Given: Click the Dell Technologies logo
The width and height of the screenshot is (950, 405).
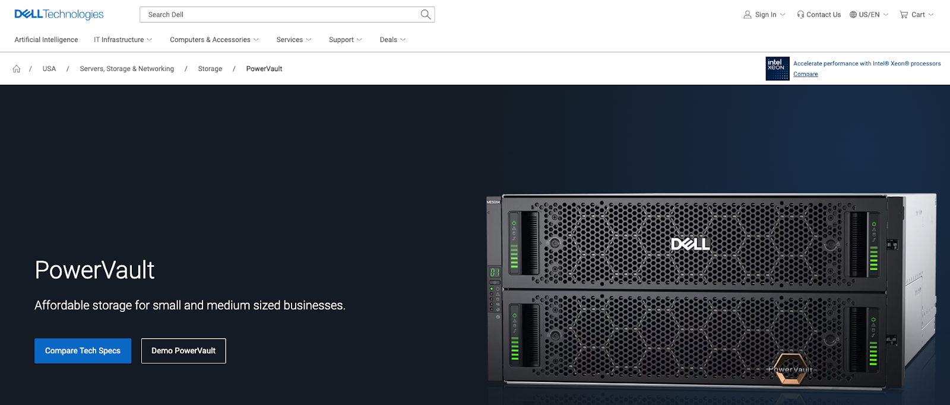Looking at the screenshot, I should [59, 14].
